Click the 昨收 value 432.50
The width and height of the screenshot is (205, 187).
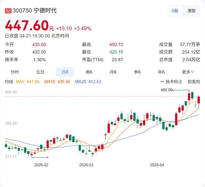[39, 52]
